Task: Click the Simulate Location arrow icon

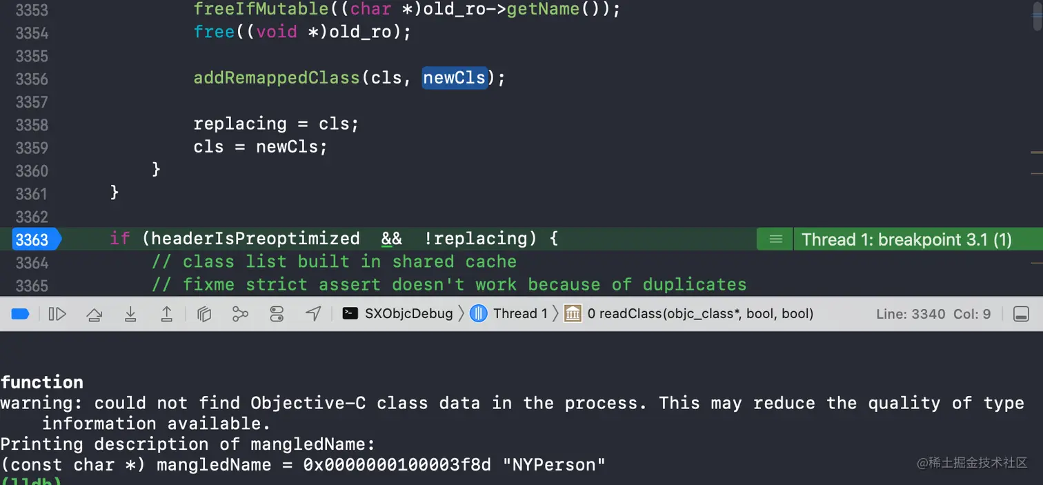Action: pos(313,314)
